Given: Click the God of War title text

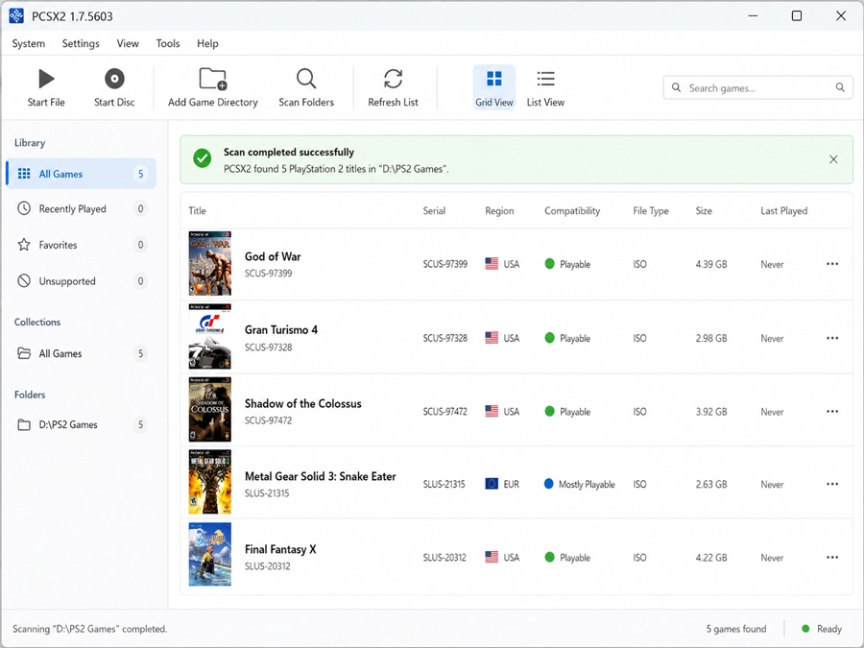Looking at the screenshot, I should point(273,256).
